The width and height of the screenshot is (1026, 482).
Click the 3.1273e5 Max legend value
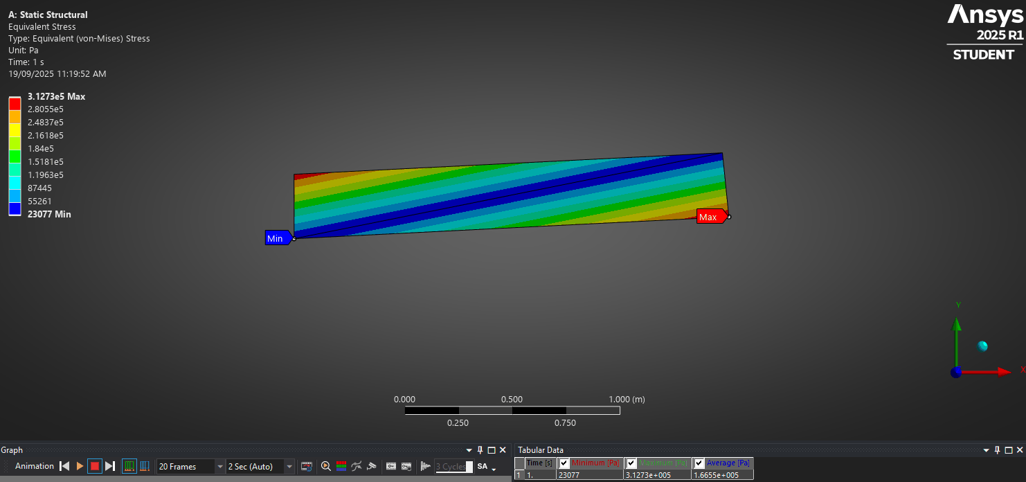[x=57, y=96]
